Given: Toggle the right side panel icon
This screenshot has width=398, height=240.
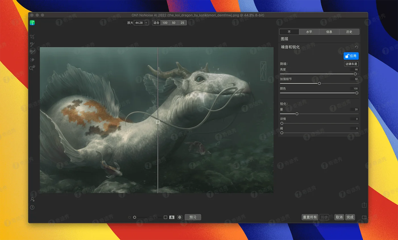Looking at the screenshot, I should click(364, 217).
